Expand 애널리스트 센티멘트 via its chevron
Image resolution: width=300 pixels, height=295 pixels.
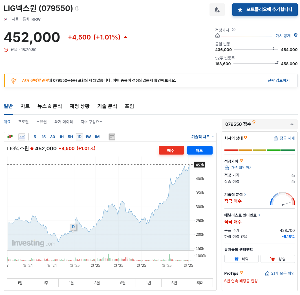259,215
